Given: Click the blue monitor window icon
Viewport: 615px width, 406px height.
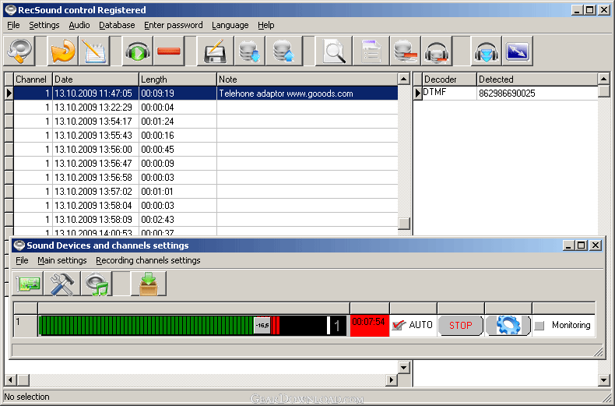Looking at the screenshot, I should pyautogui.click(x=518, y=51).
